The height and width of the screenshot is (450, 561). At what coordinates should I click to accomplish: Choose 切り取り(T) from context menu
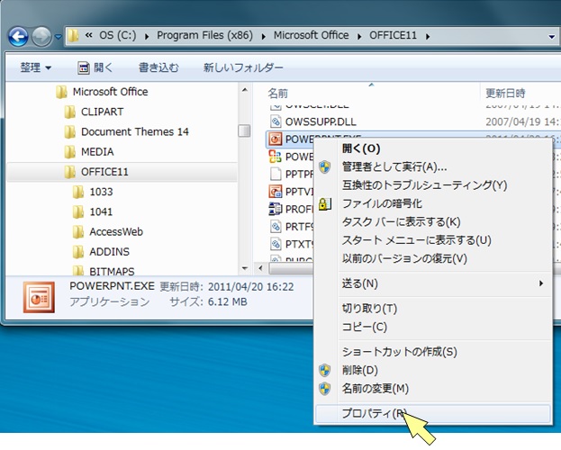[x=434, y=309]
